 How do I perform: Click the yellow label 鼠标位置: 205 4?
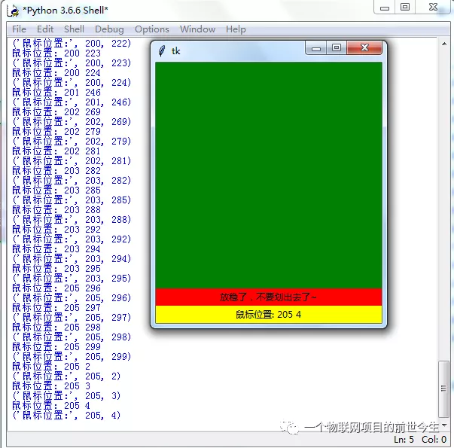tap(269, 314)
